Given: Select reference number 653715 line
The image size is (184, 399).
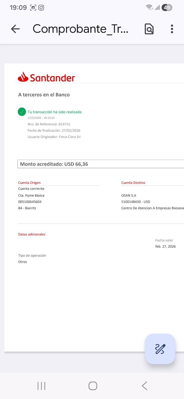Looking at the screenshot, I should [x=49, y=124].
